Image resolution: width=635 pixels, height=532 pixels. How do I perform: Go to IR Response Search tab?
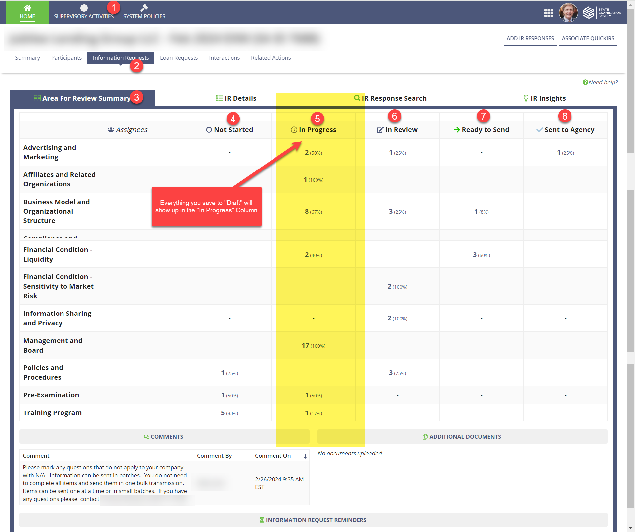click(x=390, y=98)
